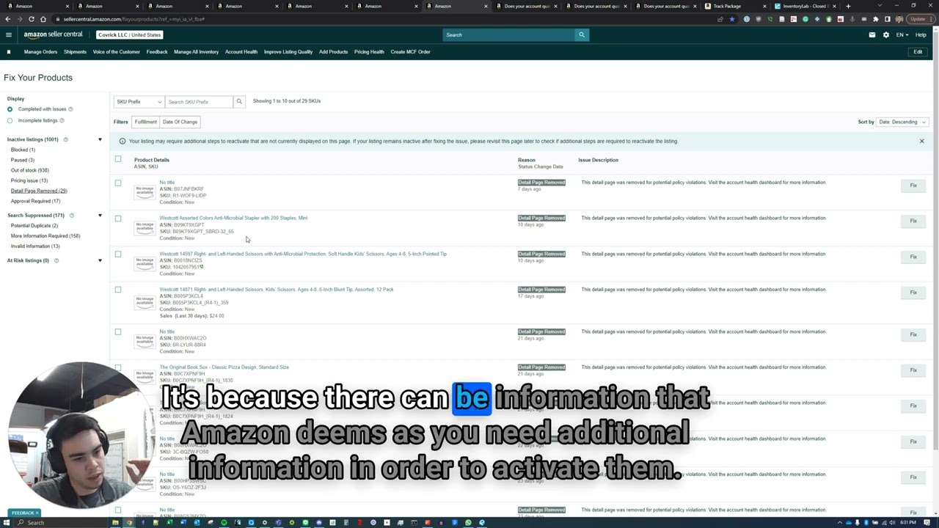Open The Original Book Sox product link
The image size is (939, 528).
coord(224,367)
